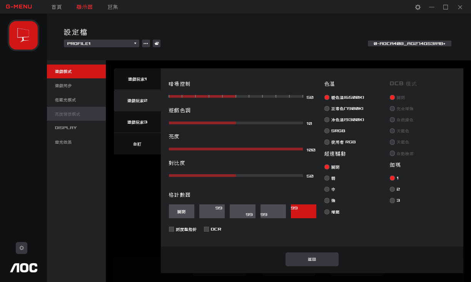Go to the 首頁 tab
This screenshot has width=471, height=282.
tap(57, 7)
